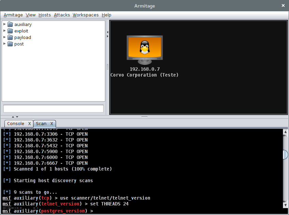289x215 pixels.
Task: Open the Armitage menu
Action: coord(13,15)
